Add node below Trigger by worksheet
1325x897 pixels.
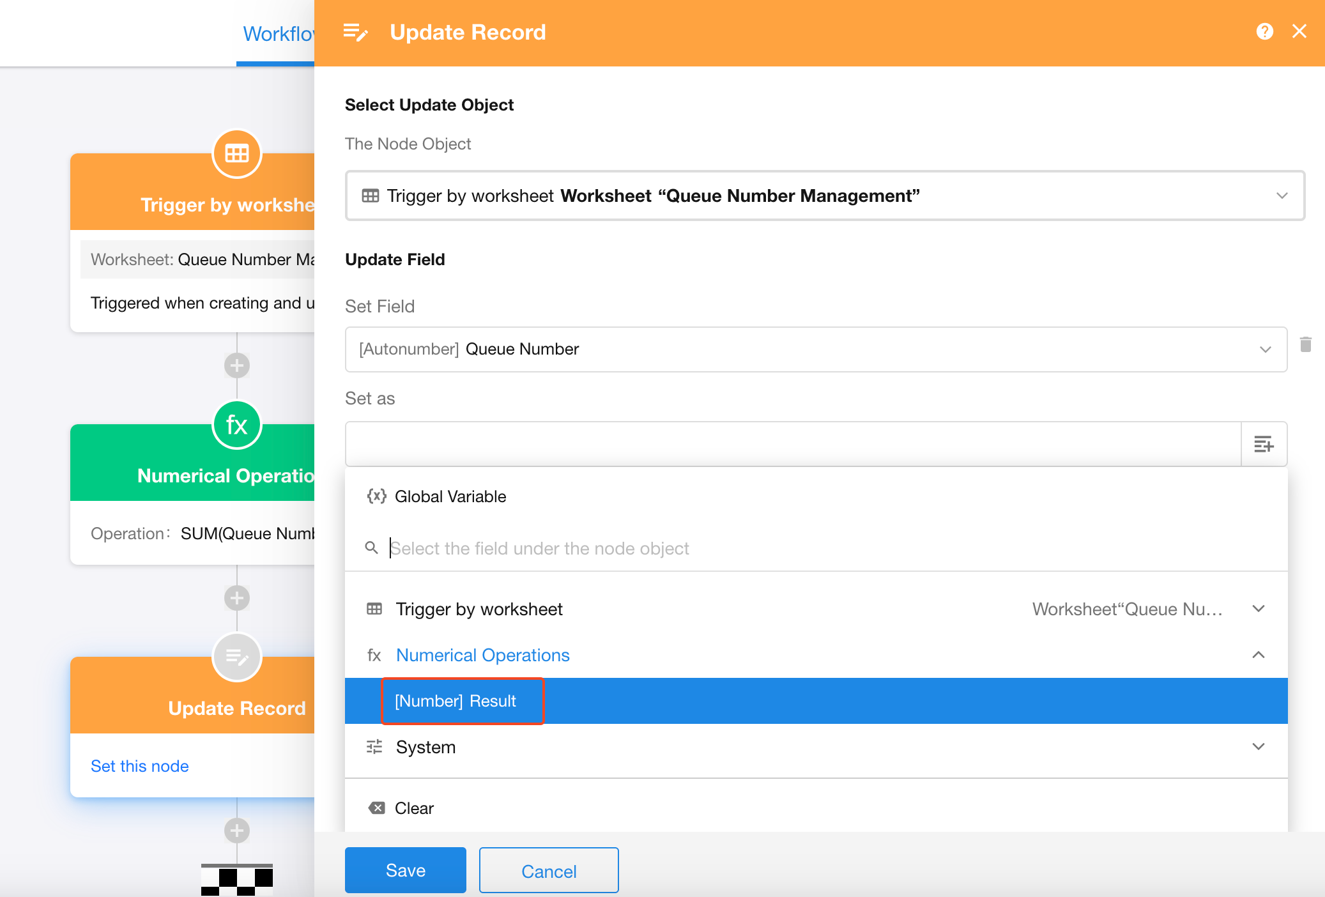(x=236, y=365)
